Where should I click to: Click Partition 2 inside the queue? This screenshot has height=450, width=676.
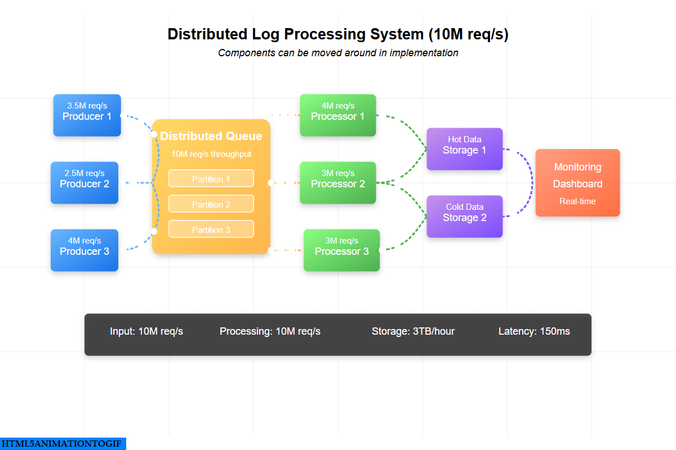pos(211,204)
